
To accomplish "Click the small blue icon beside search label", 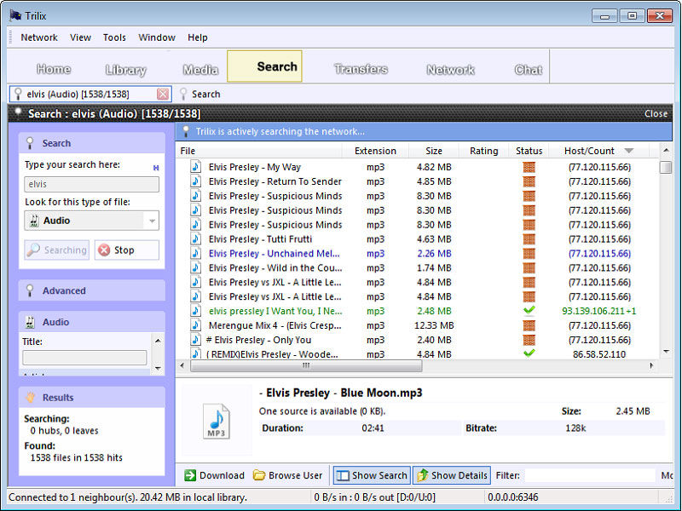I will tap(156, 168).
